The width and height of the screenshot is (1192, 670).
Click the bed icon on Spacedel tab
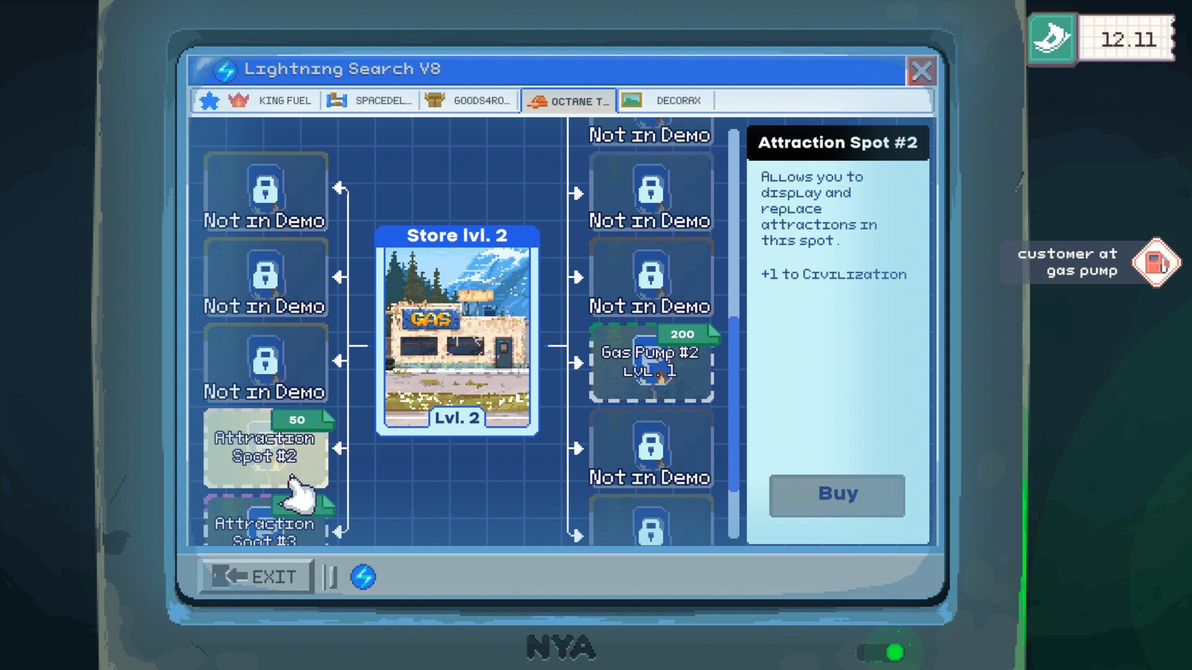click(336, 100)
